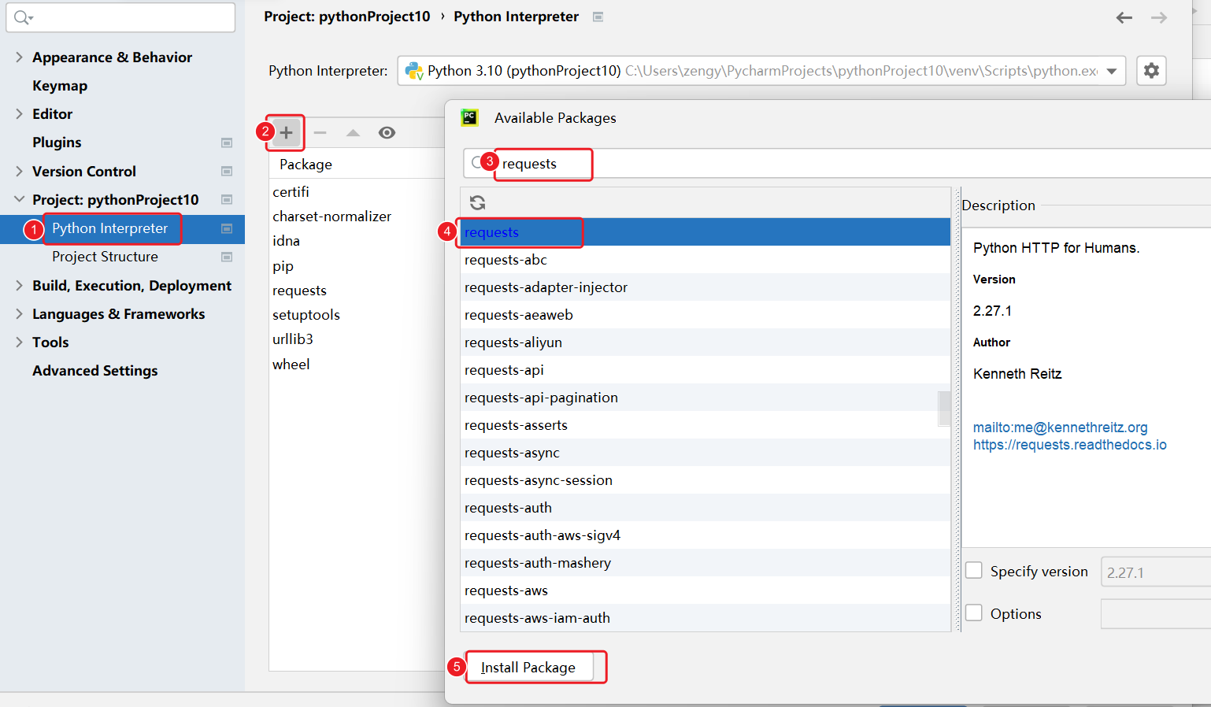Click the project-level icon on the Plugins row
The image size is (1211, 707).
click(227, 143)
